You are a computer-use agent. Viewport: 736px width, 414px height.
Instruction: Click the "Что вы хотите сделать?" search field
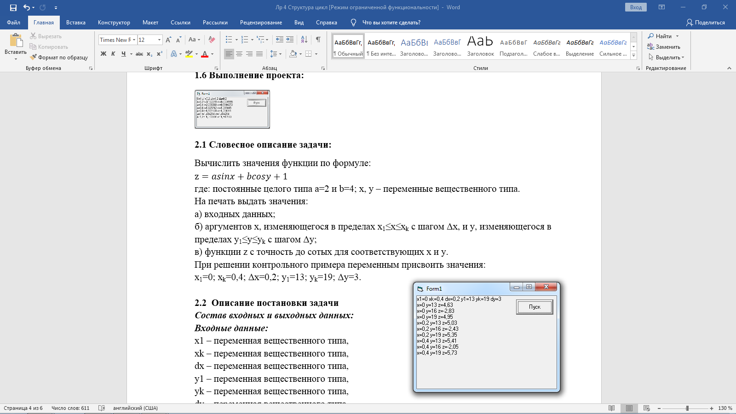(391, 23)
